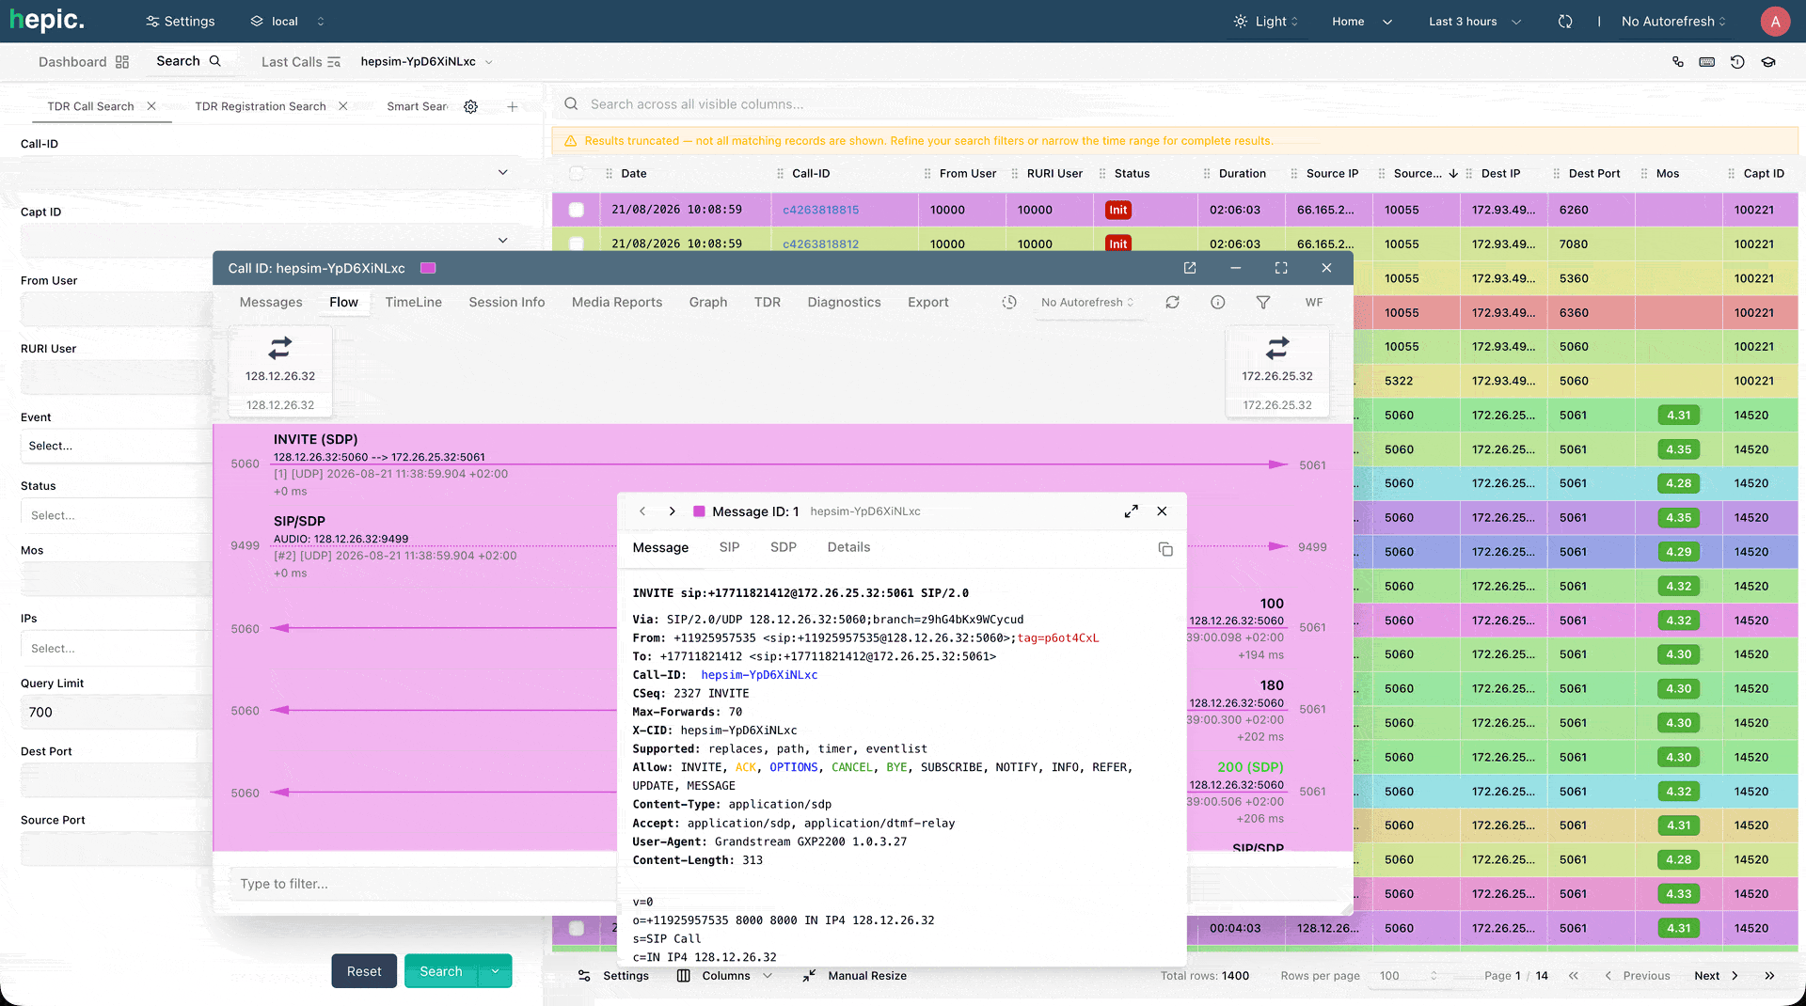Select the row with duration 00:04:03
This screenshot has width=1806, height=1006.
pos(577,928)
